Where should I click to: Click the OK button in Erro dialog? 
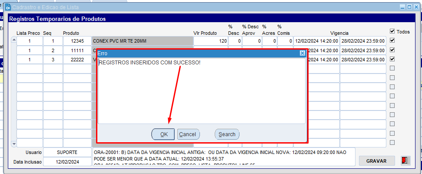[x=163, y=134]
